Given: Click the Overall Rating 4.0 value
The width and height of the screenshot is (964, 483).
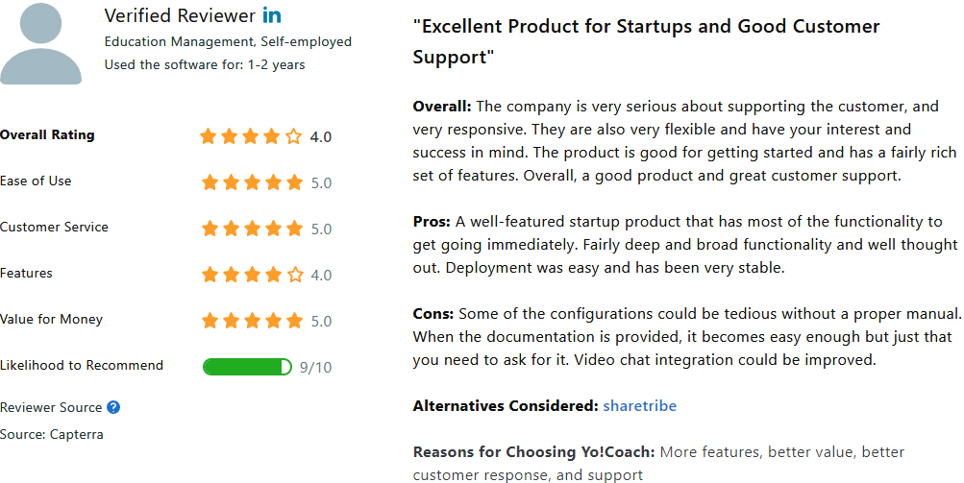Looking at the screenshot, I should [320, 137].
